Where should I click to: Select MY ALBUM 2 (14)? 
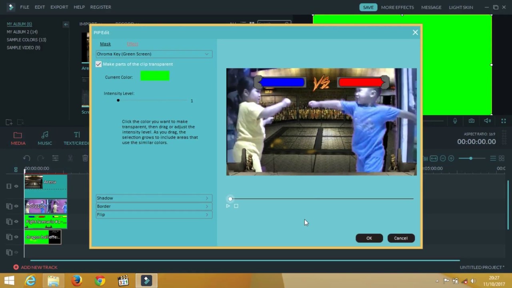pos(22,32)
